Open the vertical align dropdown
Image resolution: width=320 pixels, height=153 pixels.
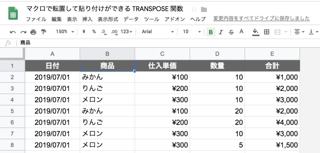(314, 32)
